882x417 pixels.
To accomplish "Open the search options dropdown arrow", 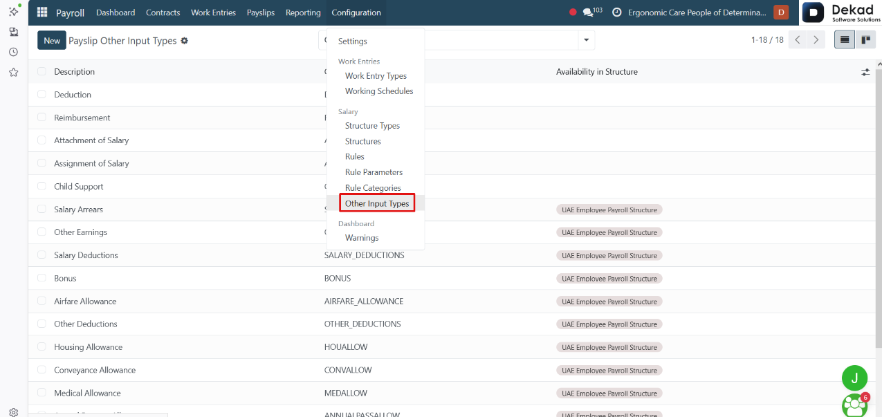I will (587, 40).
